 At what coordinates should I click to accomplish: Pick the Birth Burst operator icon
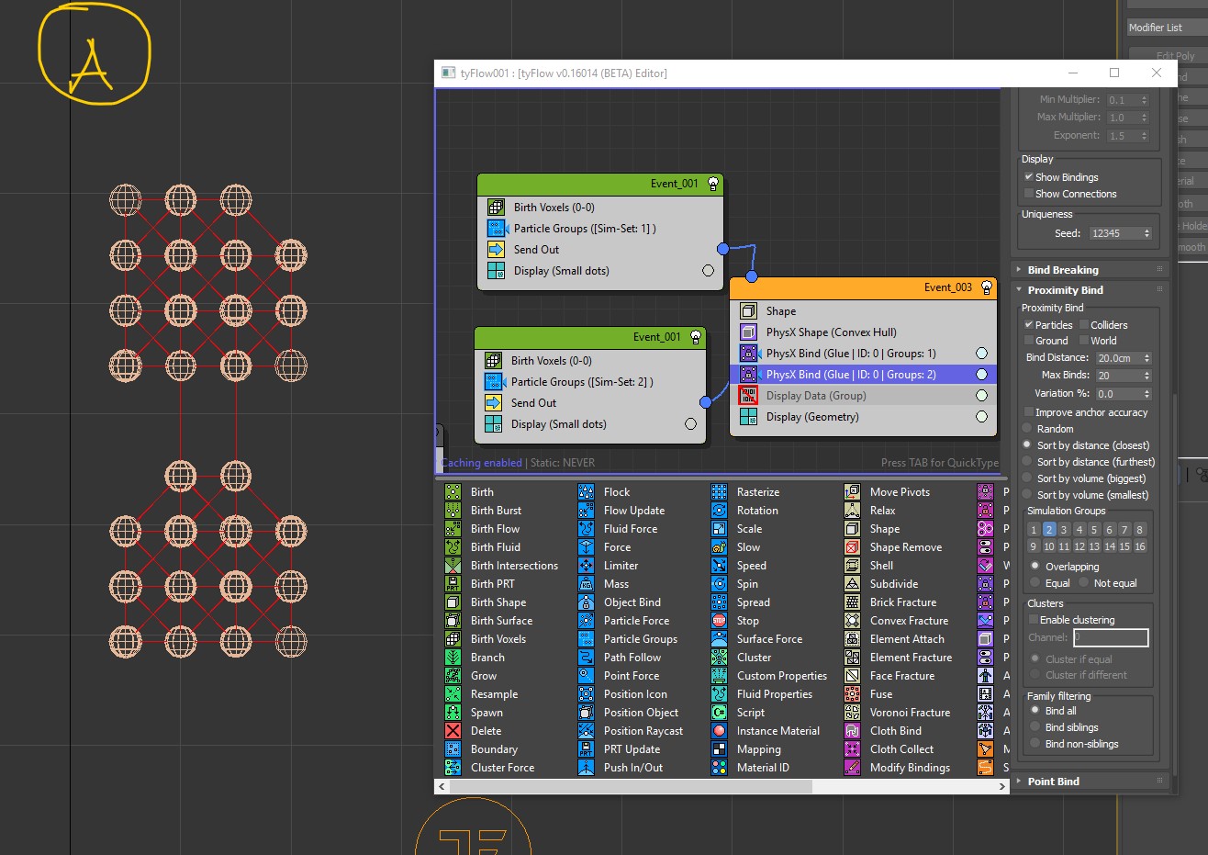(453, 511)
